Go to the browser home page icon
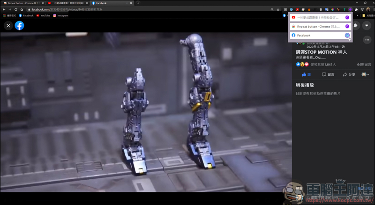 click(22, 9)
